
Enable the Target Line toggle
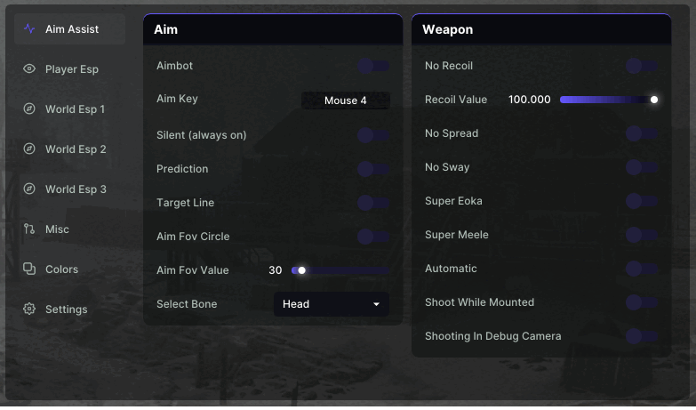pos(373,203)
